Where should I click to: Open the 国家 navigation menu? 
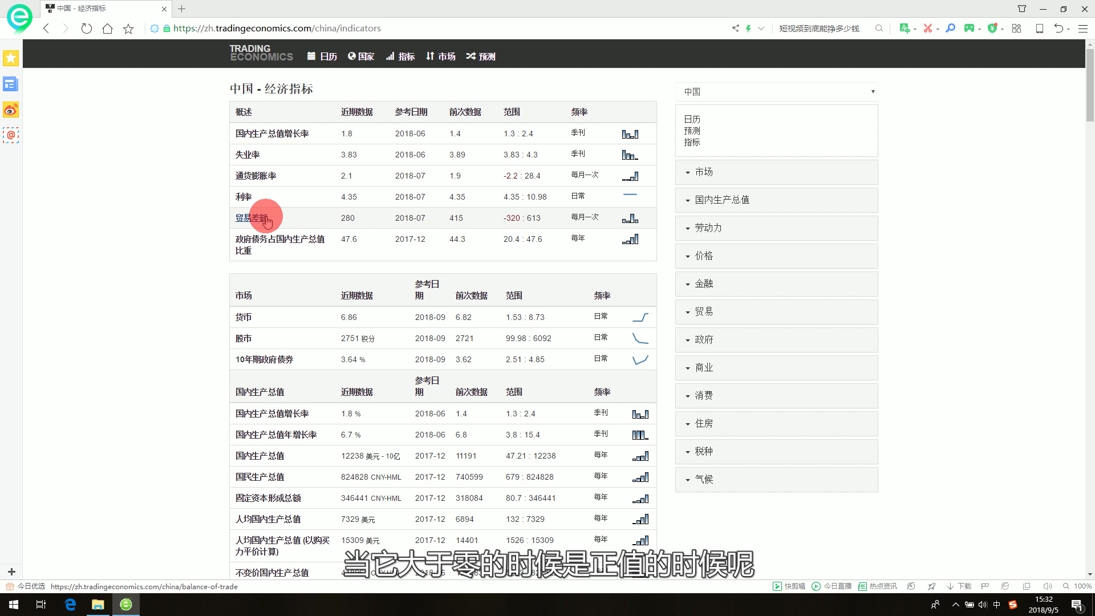point(361,56)
